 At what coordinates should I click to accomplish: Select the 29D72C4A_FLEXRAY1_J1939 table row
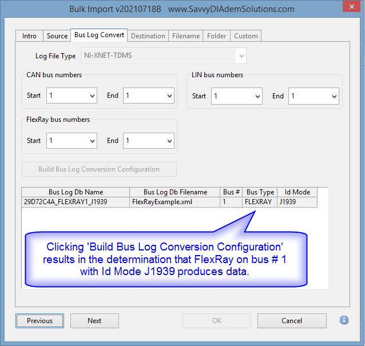[74, 202]
